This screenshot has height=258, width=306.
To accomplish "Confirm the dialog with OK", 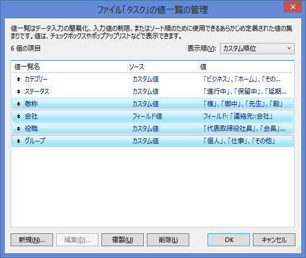I will 229,240.
